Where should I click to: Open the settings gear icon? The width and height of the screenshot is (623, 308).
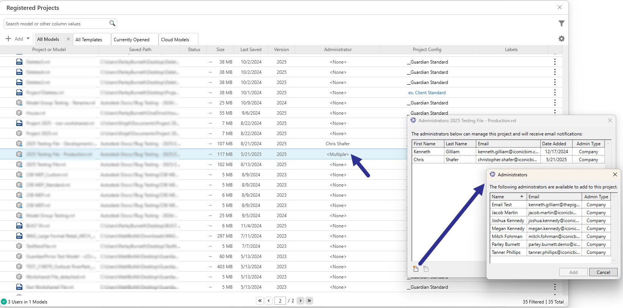tap(562, 39)
